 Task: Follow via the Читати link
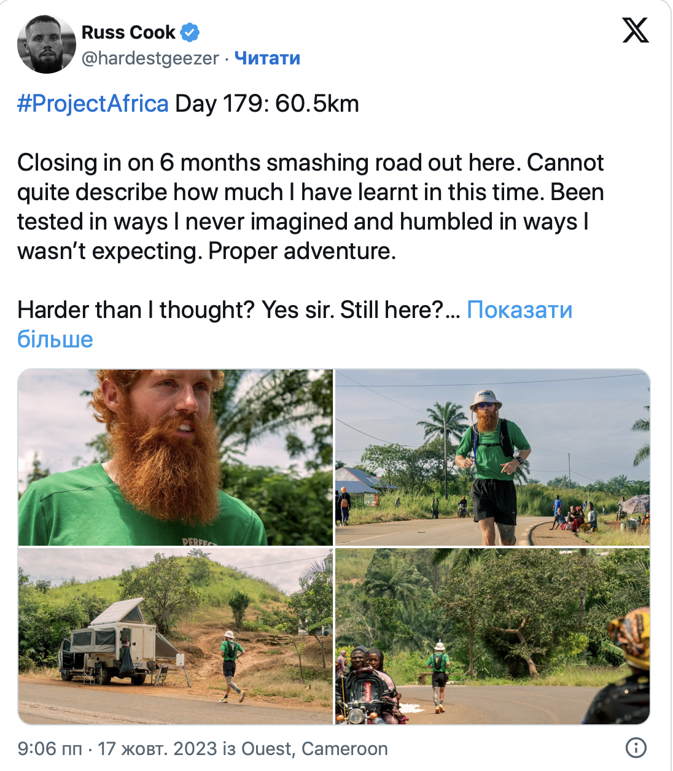[x=267, y=58]
